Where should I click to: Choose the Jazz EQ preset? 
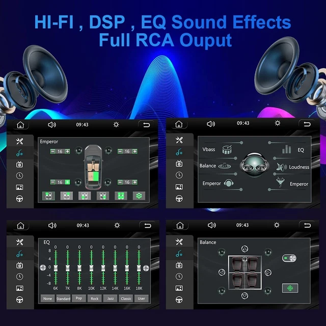pyautogui.click(x=111, y=298)
